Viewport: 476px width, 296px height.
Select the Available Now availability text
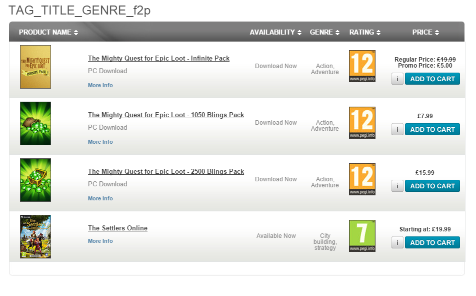click(x=276, y=236)
